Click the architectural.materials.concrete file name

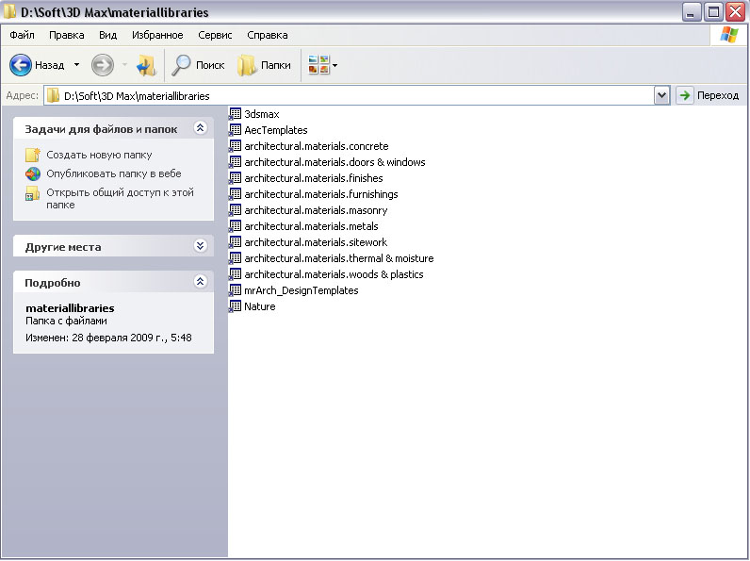pyautogui.click(x=317, y=146)
